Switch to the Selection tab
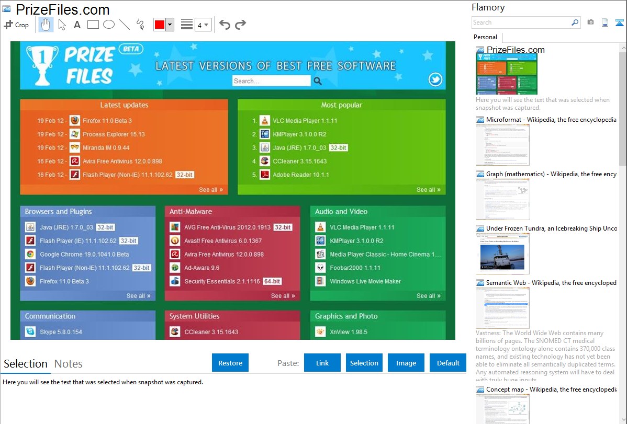The height and width of the screenshot is (424, 627). click(x=26, y=364)
